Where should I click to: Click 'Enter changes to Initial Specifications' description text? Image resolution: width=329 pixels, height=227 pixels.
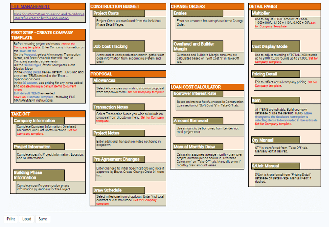point(130,172)
